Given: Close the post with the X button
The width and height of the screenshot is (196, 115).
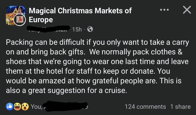Looking at the screenshot, I should 186,10.
